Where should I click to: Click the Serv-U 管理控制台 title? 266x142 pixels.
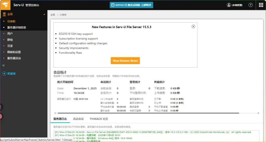click(26, 5)
